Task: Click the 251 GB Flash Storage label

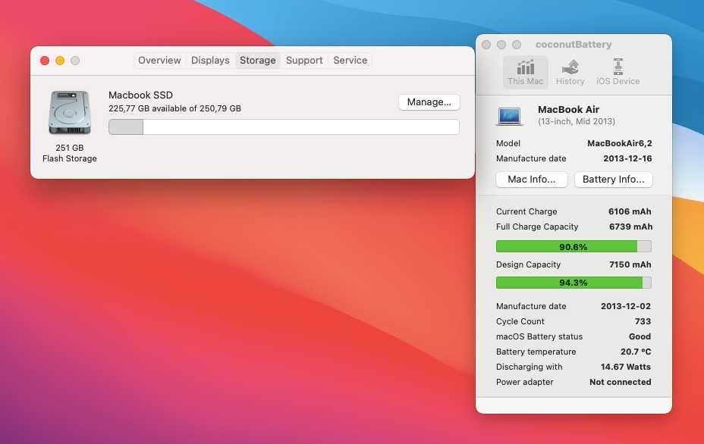Action: click(x=70, y=153)
